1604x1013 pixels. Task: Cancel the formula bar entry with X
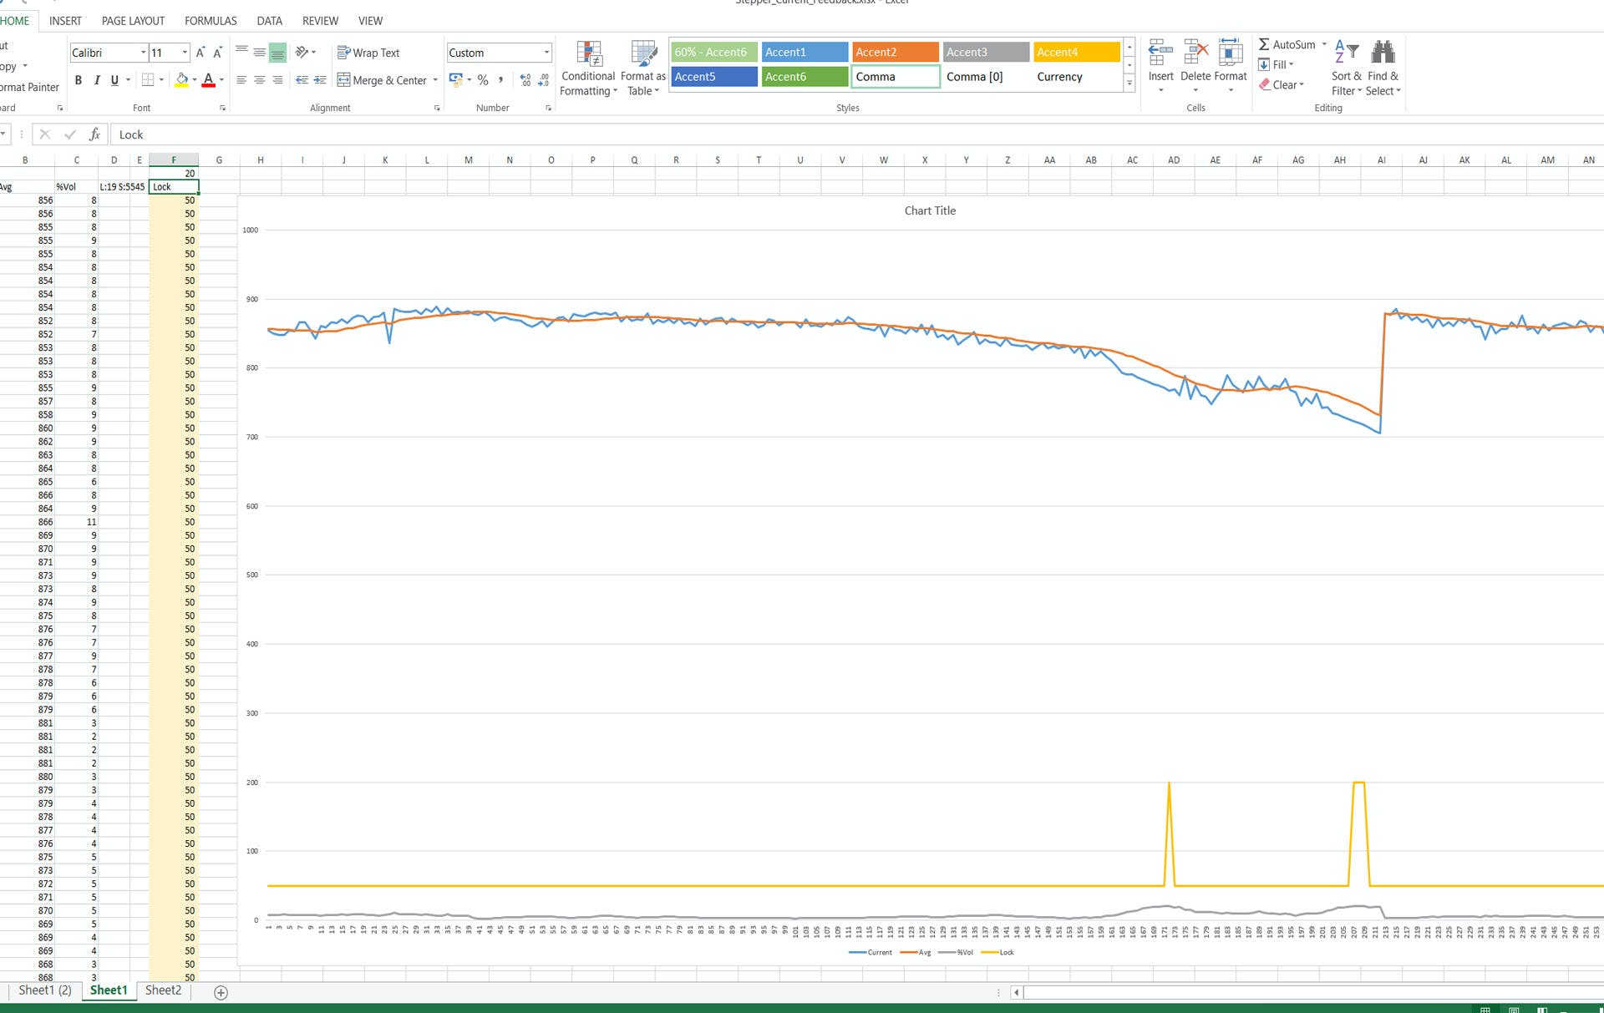(x=45, y=134)
